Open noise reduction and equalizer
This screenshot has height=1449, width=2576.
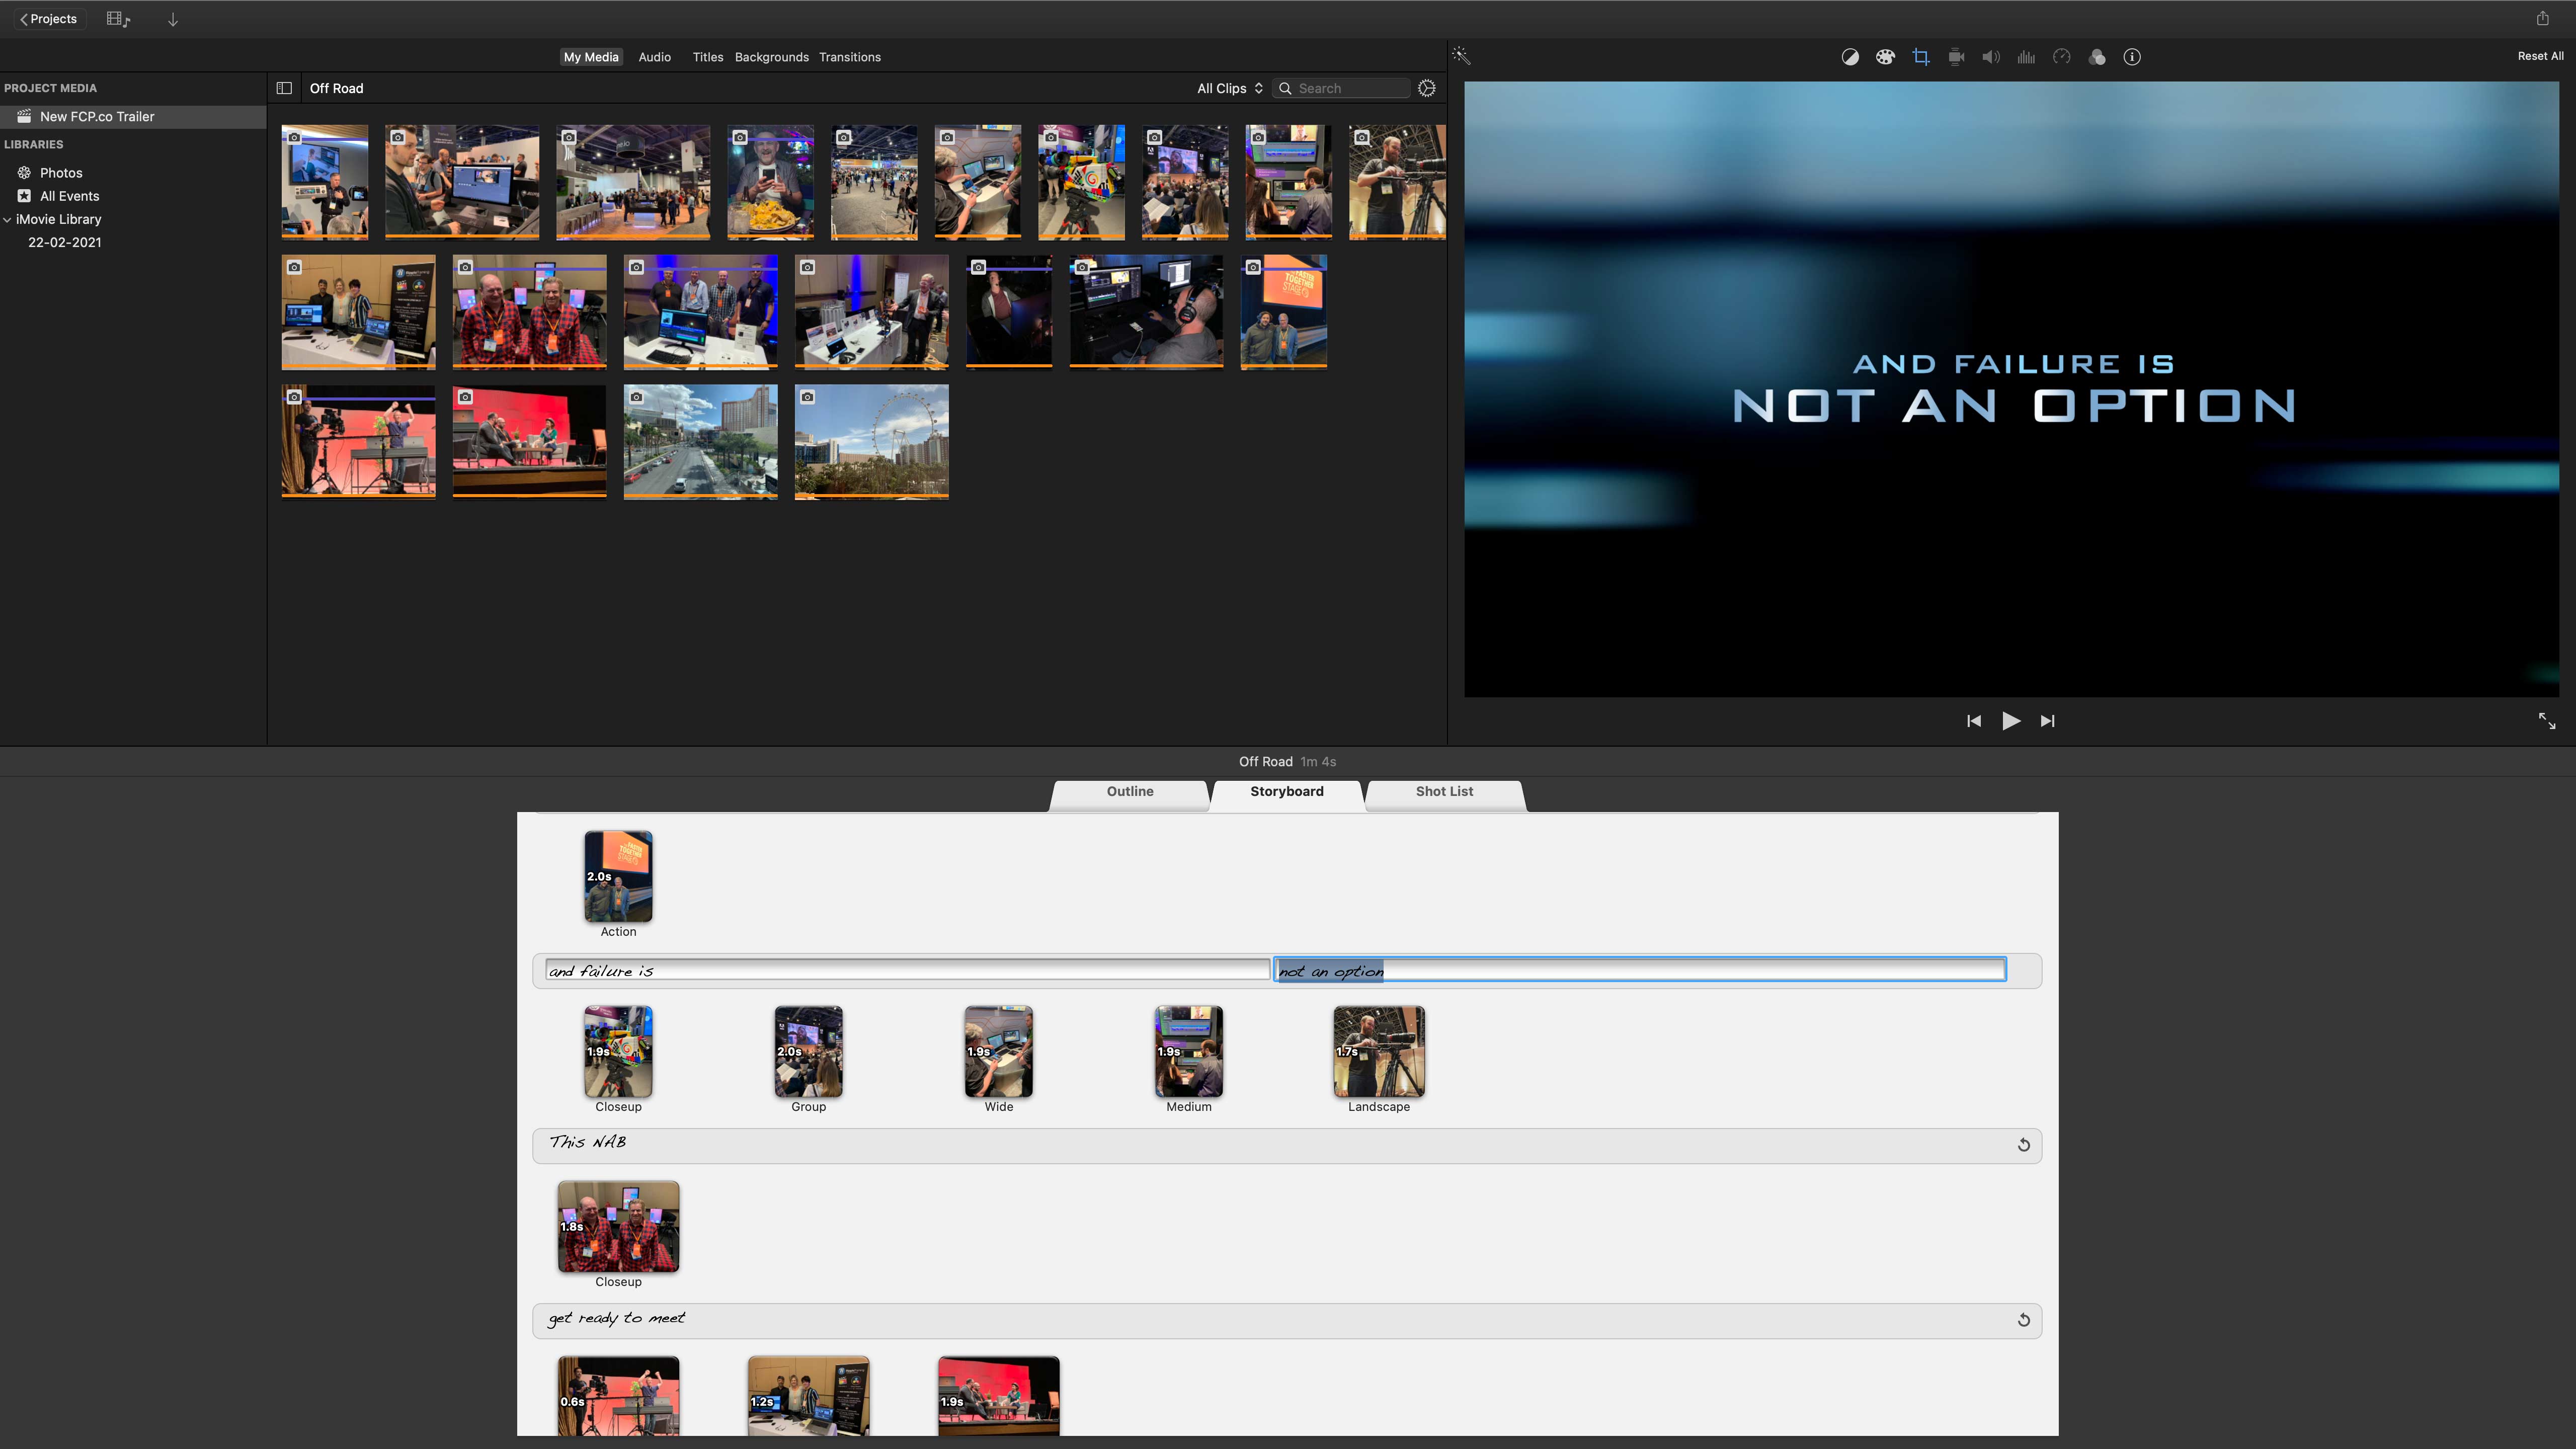(2026, 57)
